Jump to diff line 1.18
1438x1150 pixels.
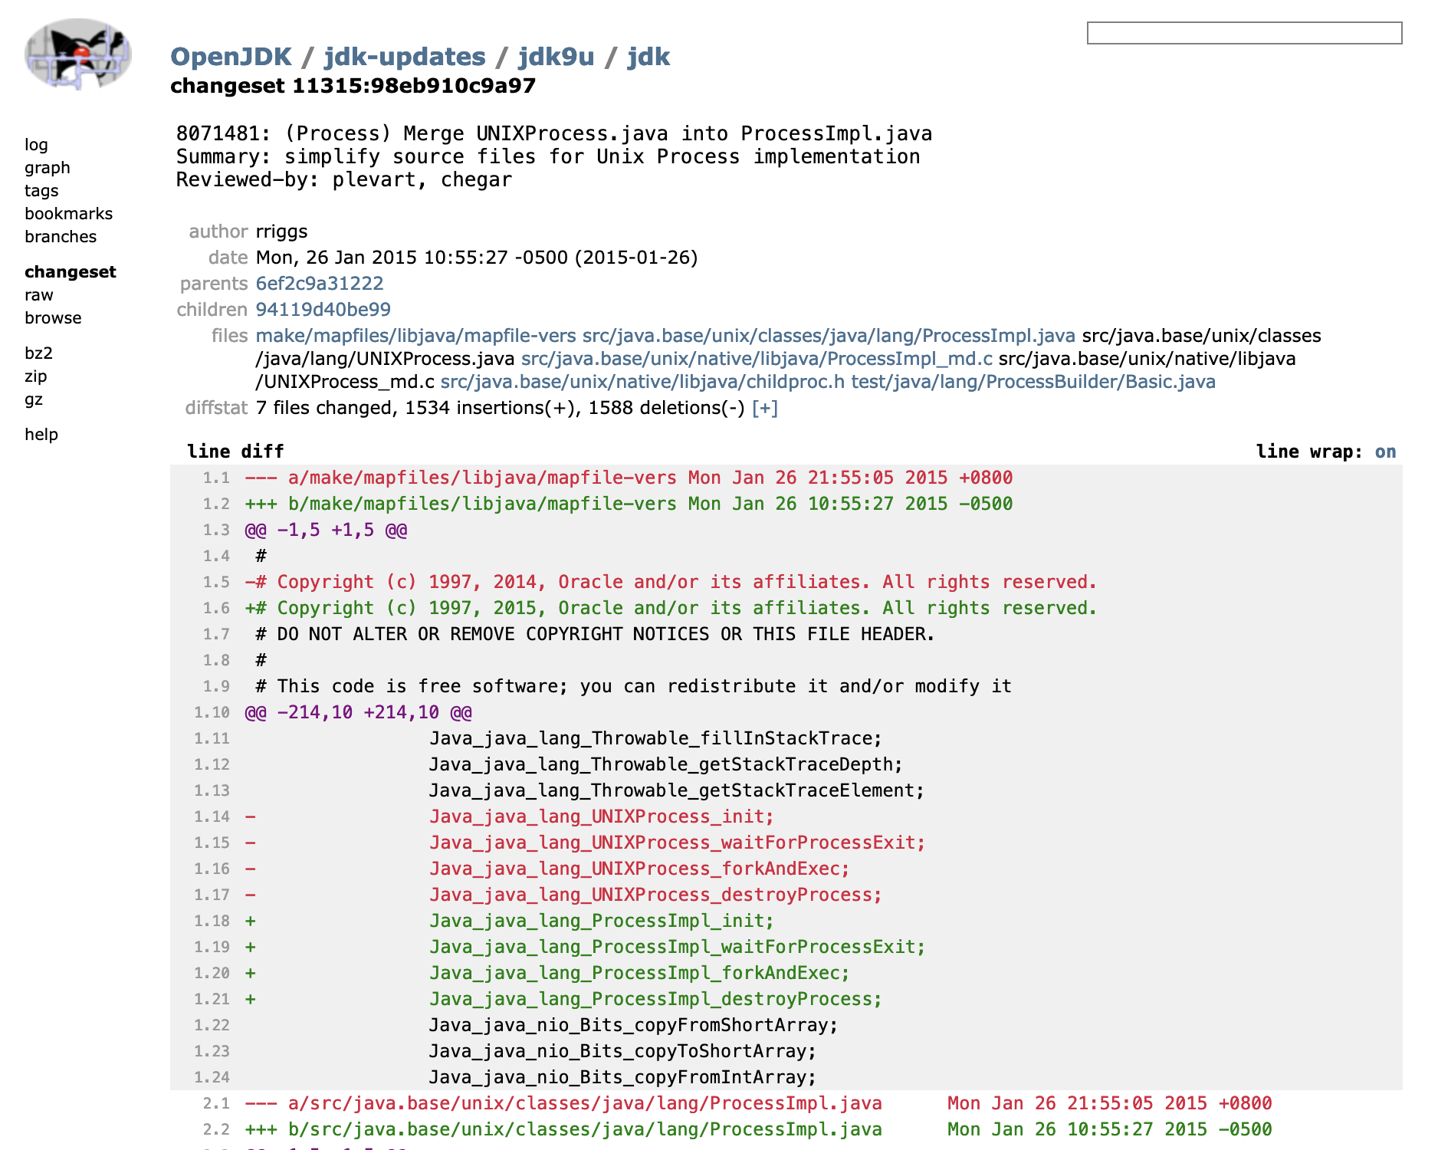[212, 921]
